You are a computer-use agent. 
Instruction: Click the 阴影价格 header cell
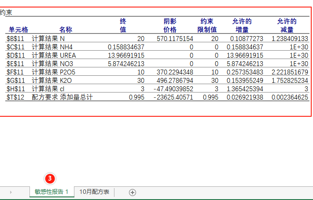pos(170,26)
